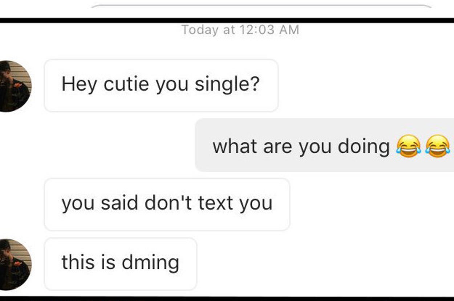Open sender avatar beside "Hey cutie you single?"
Image resolution: width=454 pixels, height=301 pixels.
[15, 86]
